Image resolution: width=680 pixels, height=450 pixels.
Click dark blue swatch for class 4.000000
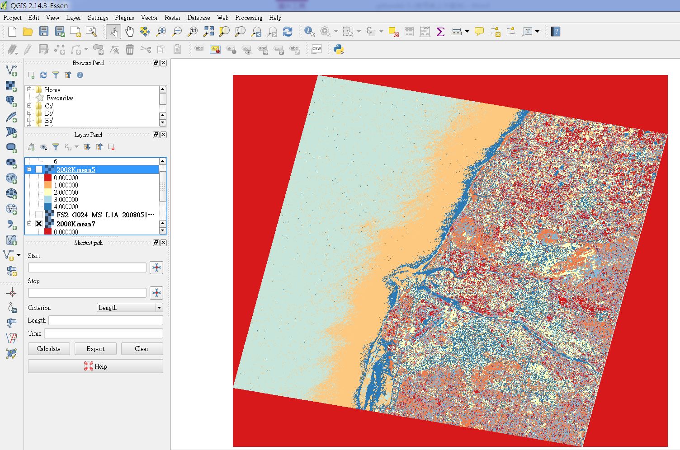tap(48, 207)
